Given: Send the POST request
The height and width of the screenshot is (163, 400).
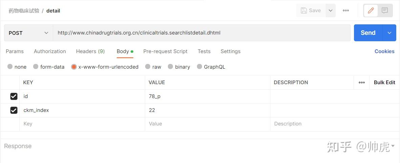Looking at the screenshot, I should (x=368, y=33).
